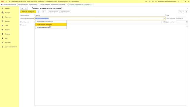Image resolution: width=190 pixels, height=107 pixels.
Task: Open the Финансы section in sidebar
Action: pyautogui.click(x=7, y=34)
